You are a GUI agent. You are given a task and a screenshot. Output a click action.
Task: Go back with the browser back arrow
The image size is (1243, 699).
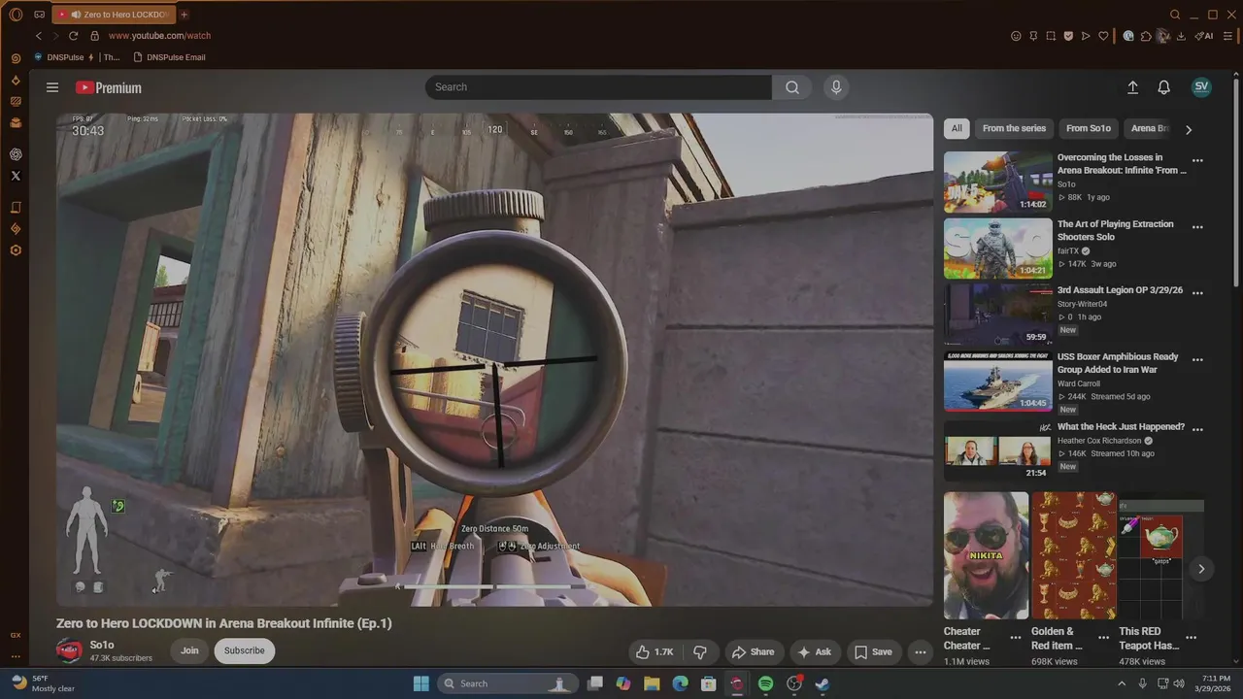(x=39, y=36)
